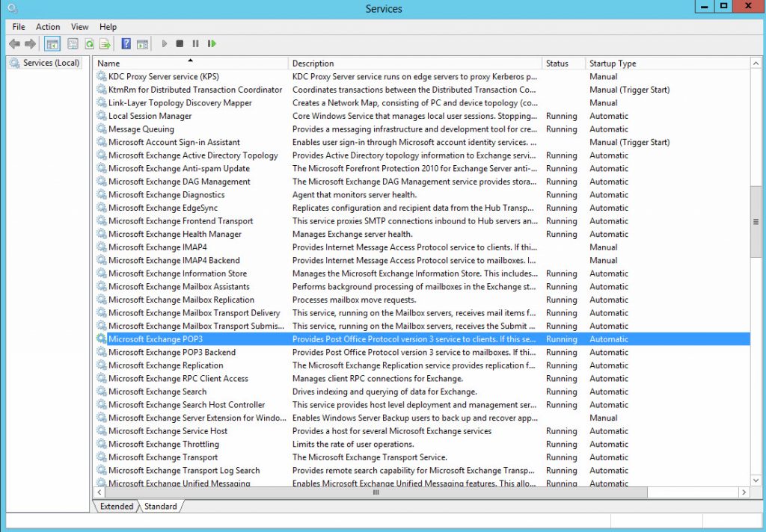The image size is (766, 532).
Task: Click the Start Service play icon
Action: [164, 44]
